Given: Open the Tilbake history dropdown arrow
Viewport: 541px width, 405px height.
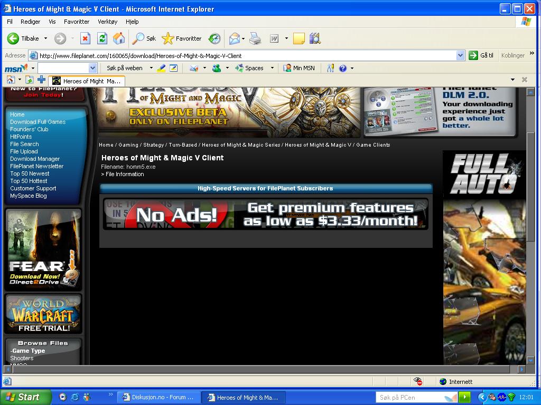Looking at the screenshot, I should pyautogui.click(x=45, y=38).
